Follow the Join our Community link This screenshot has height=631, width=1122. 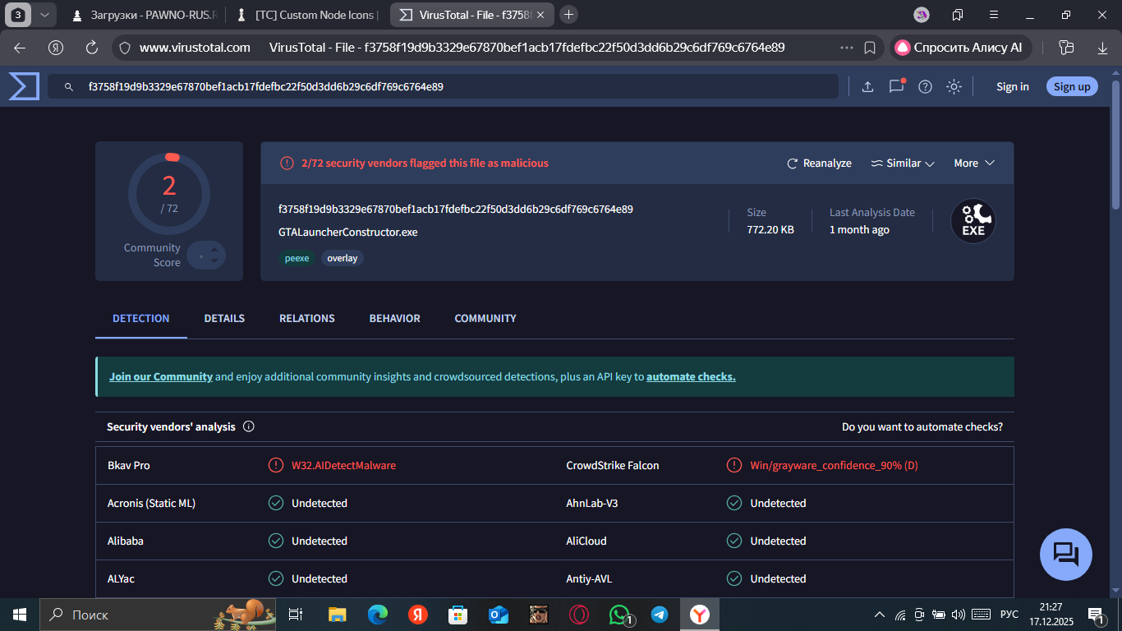click(x=161, y=377)
